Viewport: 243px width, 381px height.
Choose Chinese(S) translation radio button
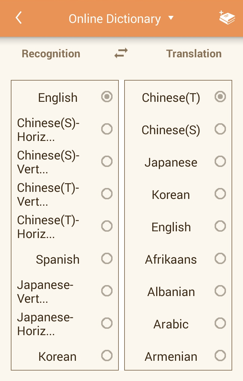[x=220, y=129]
